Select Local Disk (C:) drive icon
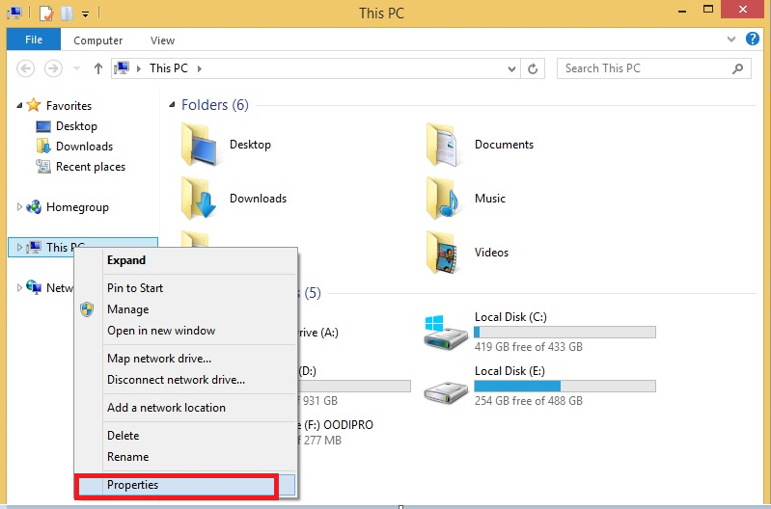The height and width of the screenshot is (509, 771). coord(446,333)
